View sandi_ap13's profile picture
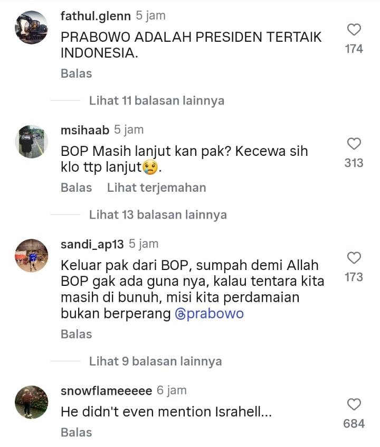 pyautogui.click(x=31, y=255)
